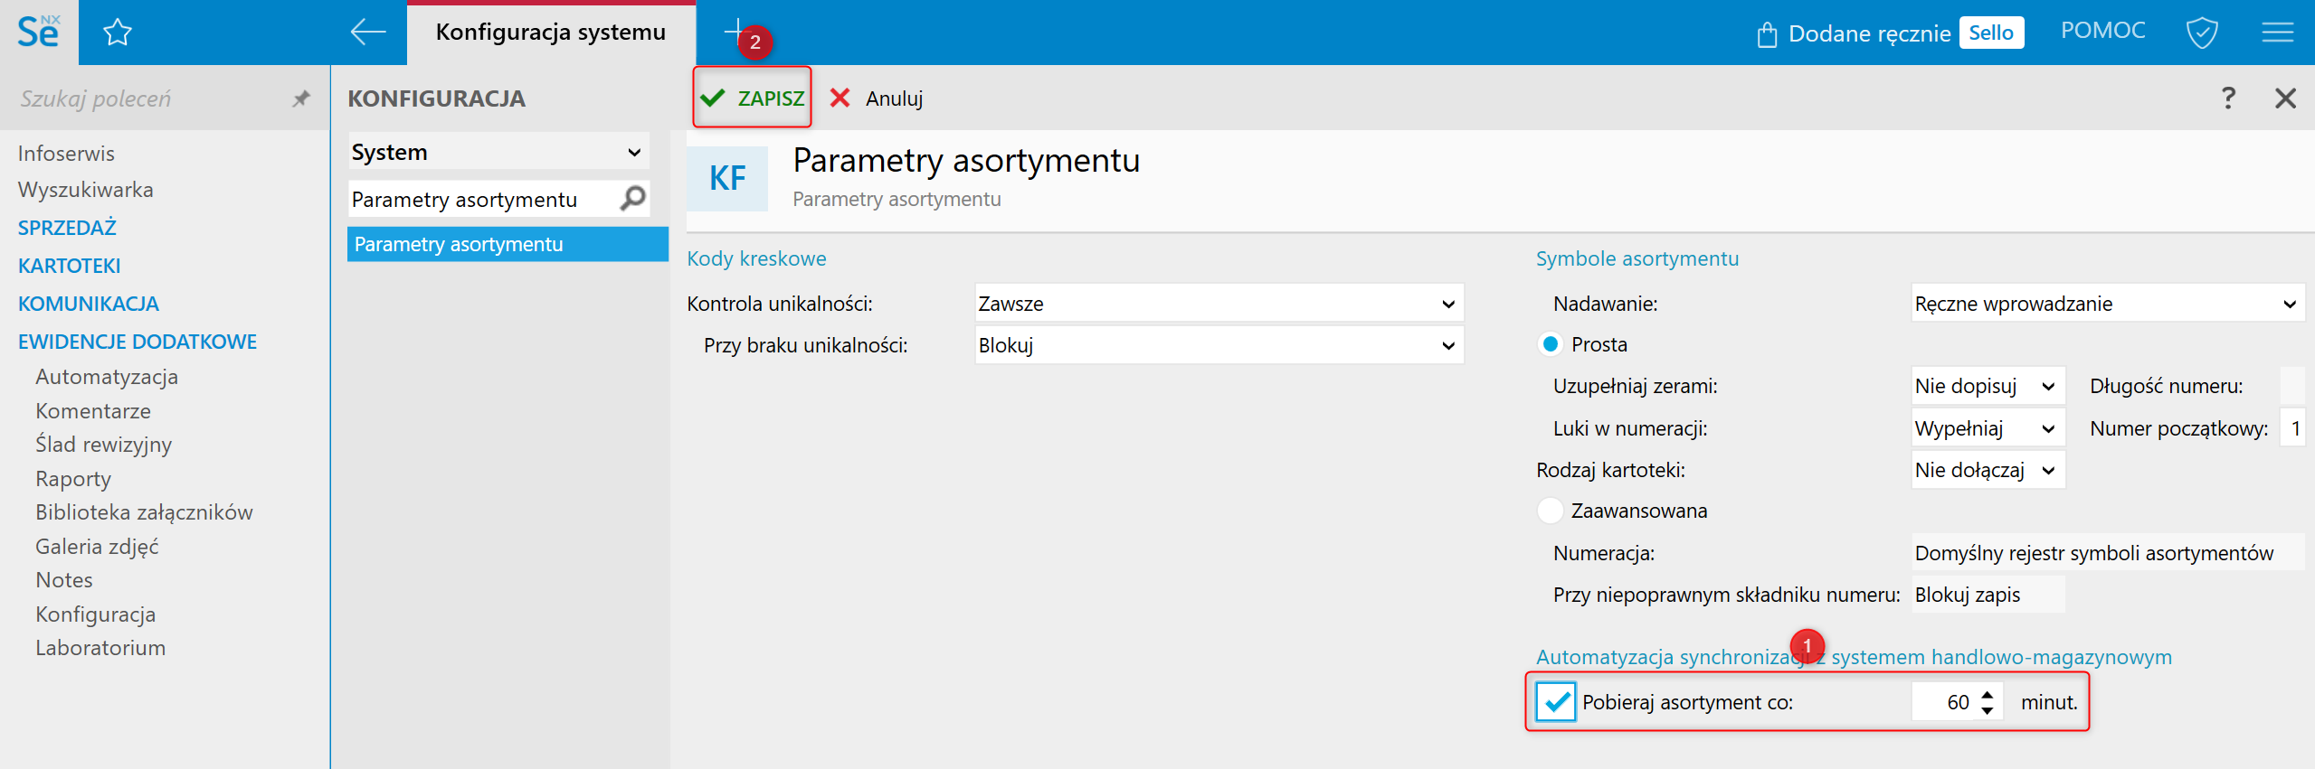Click the magnifier search icon in configuration

pyautogui.click(x=633, y=198)
